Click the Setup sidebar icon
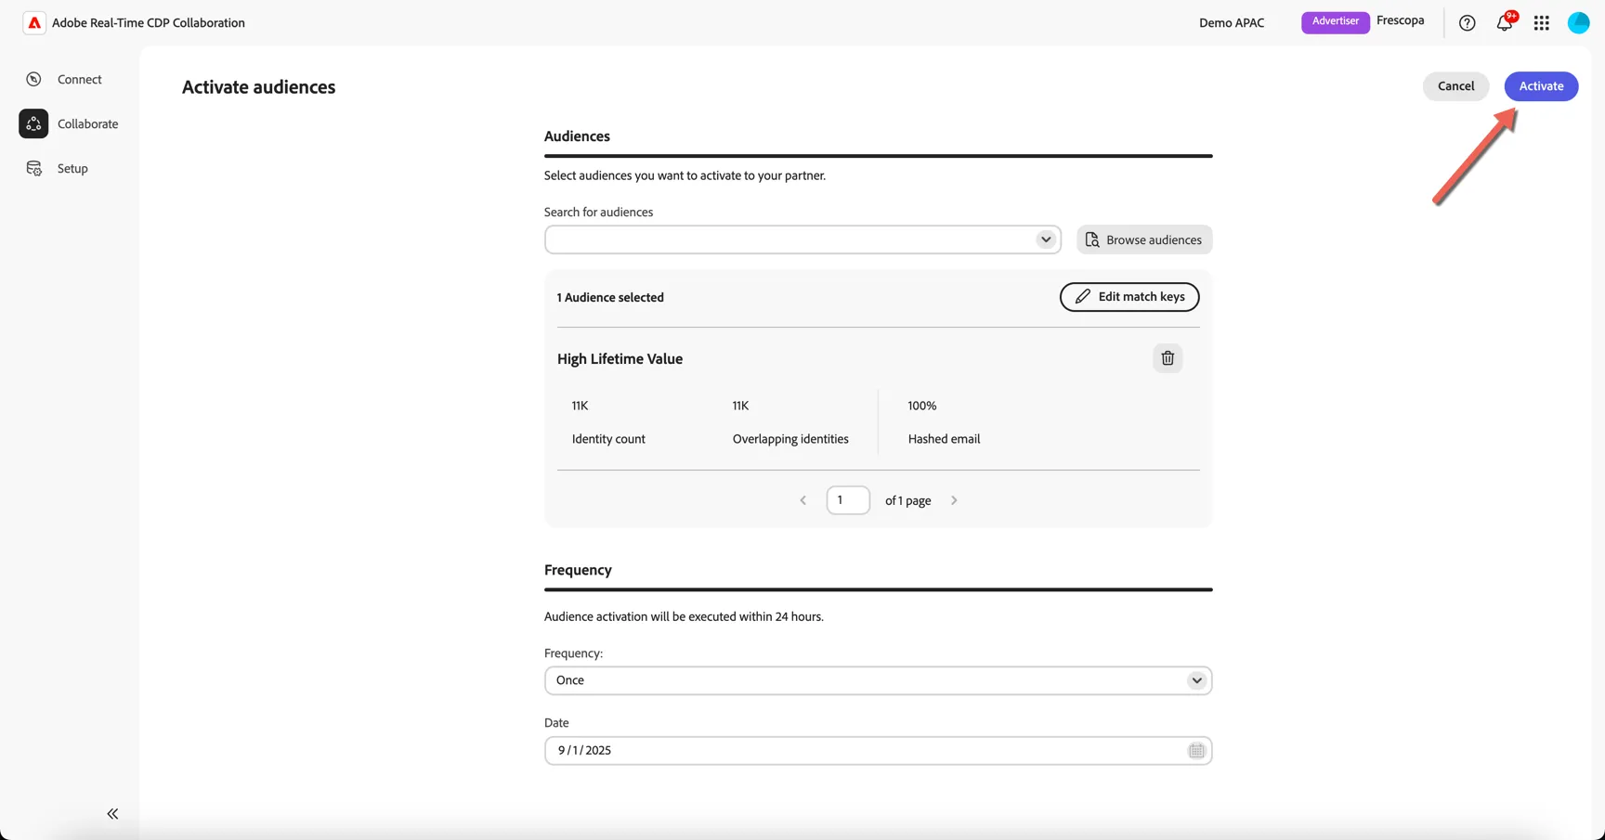1605x840 pixels. (34, 168)
